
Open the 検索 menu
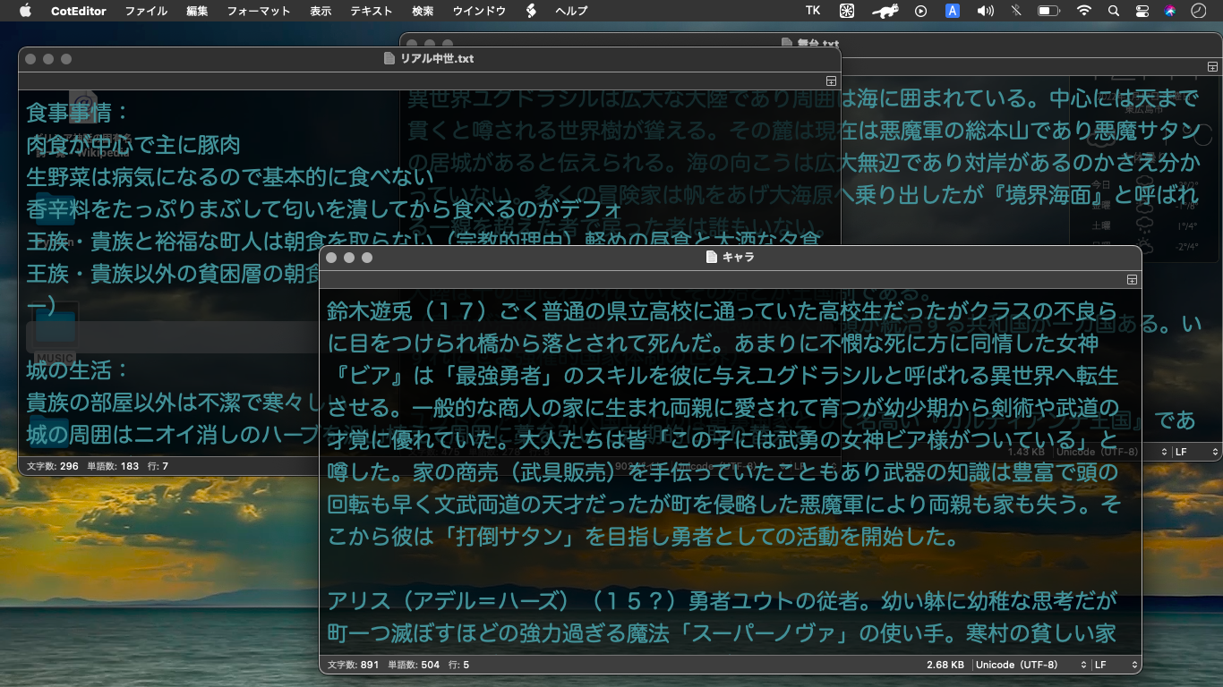pyautogui.click(x=423, y=11)
